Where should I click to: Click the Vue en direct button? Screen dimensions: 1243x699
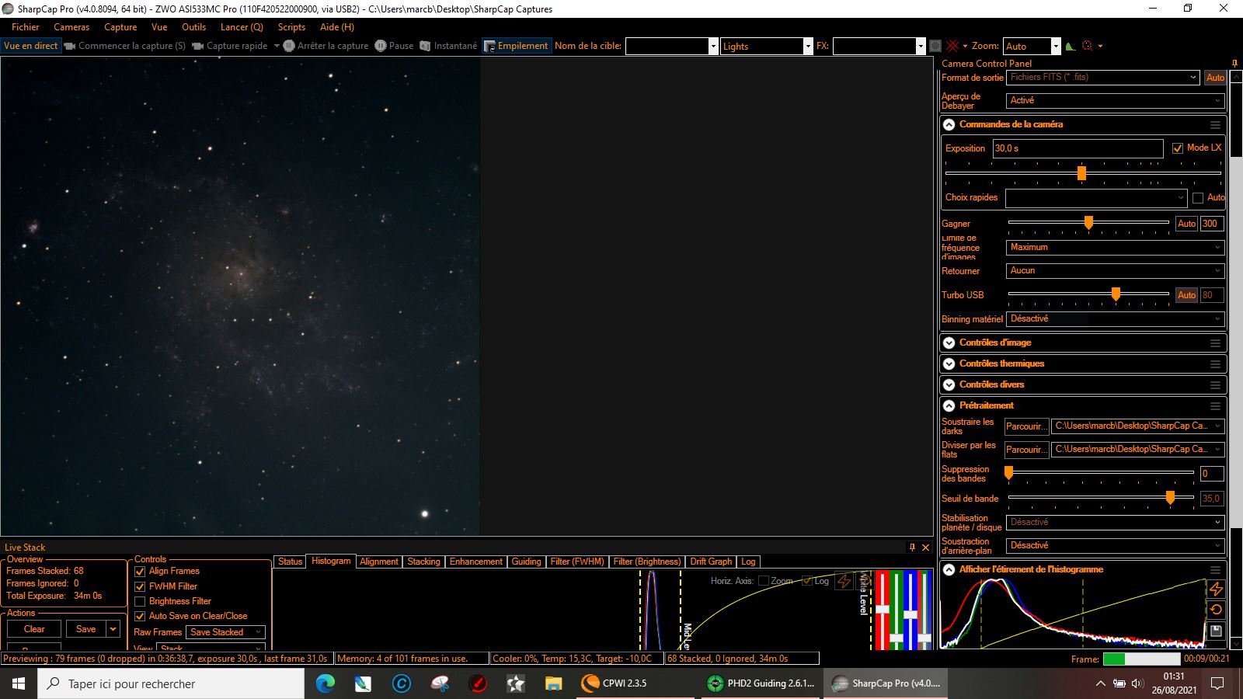click(31, 46)
